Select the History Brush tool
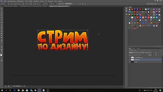The image size is (163, 92). point(2,29)
